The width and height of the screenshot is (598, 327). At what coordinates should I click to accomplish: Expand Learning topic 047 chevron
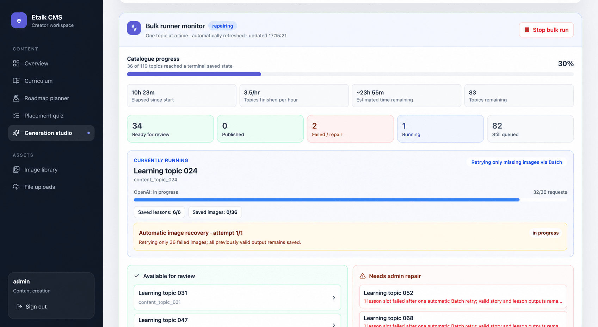334,325
